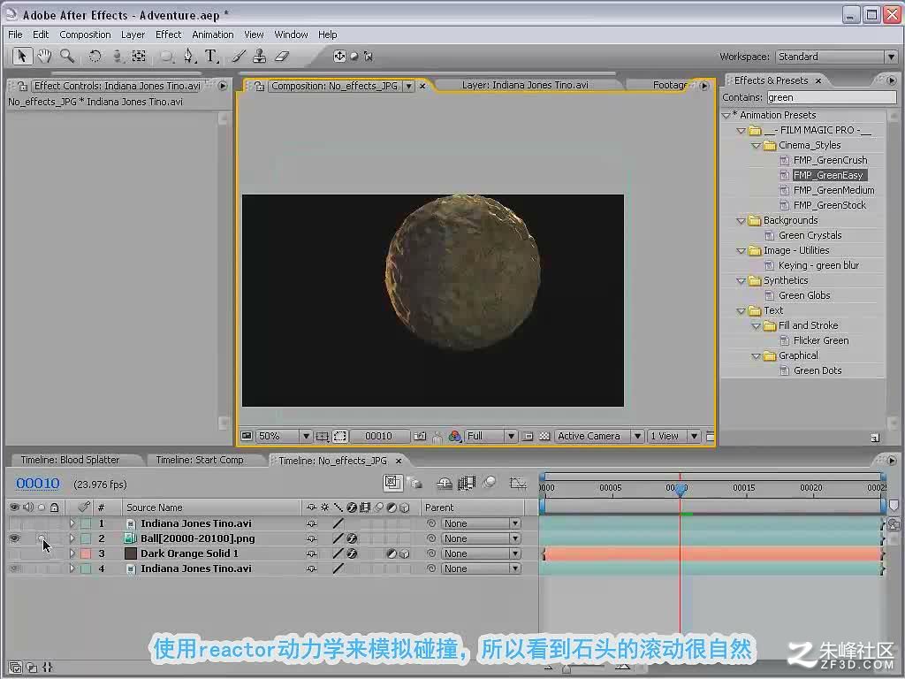Enable the Frame Blending timeline icon
The width and height of the screenshot is (905, 679).
tap(467, 483)
